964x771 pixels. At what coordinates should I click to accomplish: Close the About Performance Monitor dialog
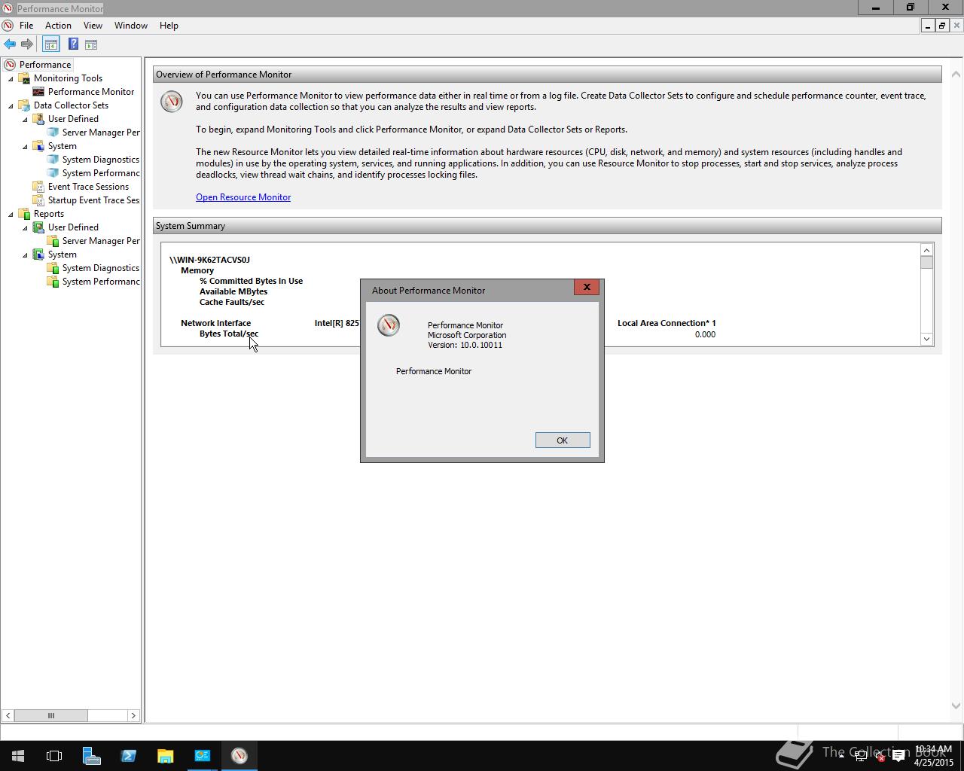587,287
